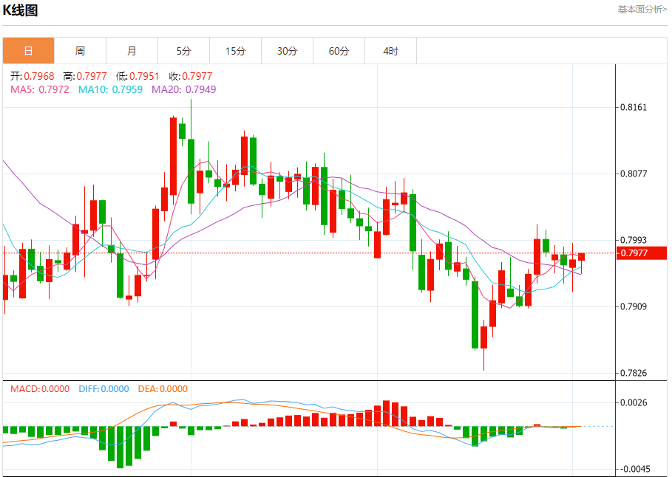Viewport: 672px width, 477px height.
Task: Click the 0.7826 price axis label
Action: click(x=634, y=373)
